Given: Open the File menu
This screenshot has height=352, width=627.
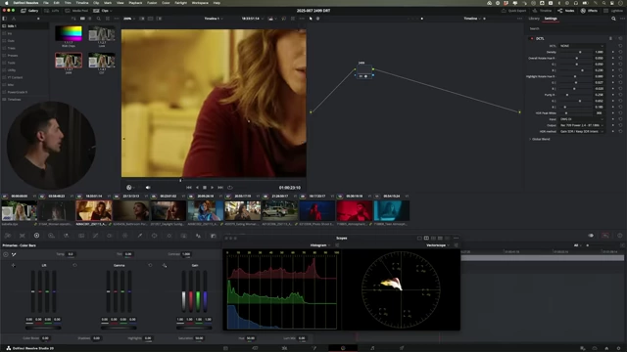Looking at the screenshot, I should click(46, 3).
